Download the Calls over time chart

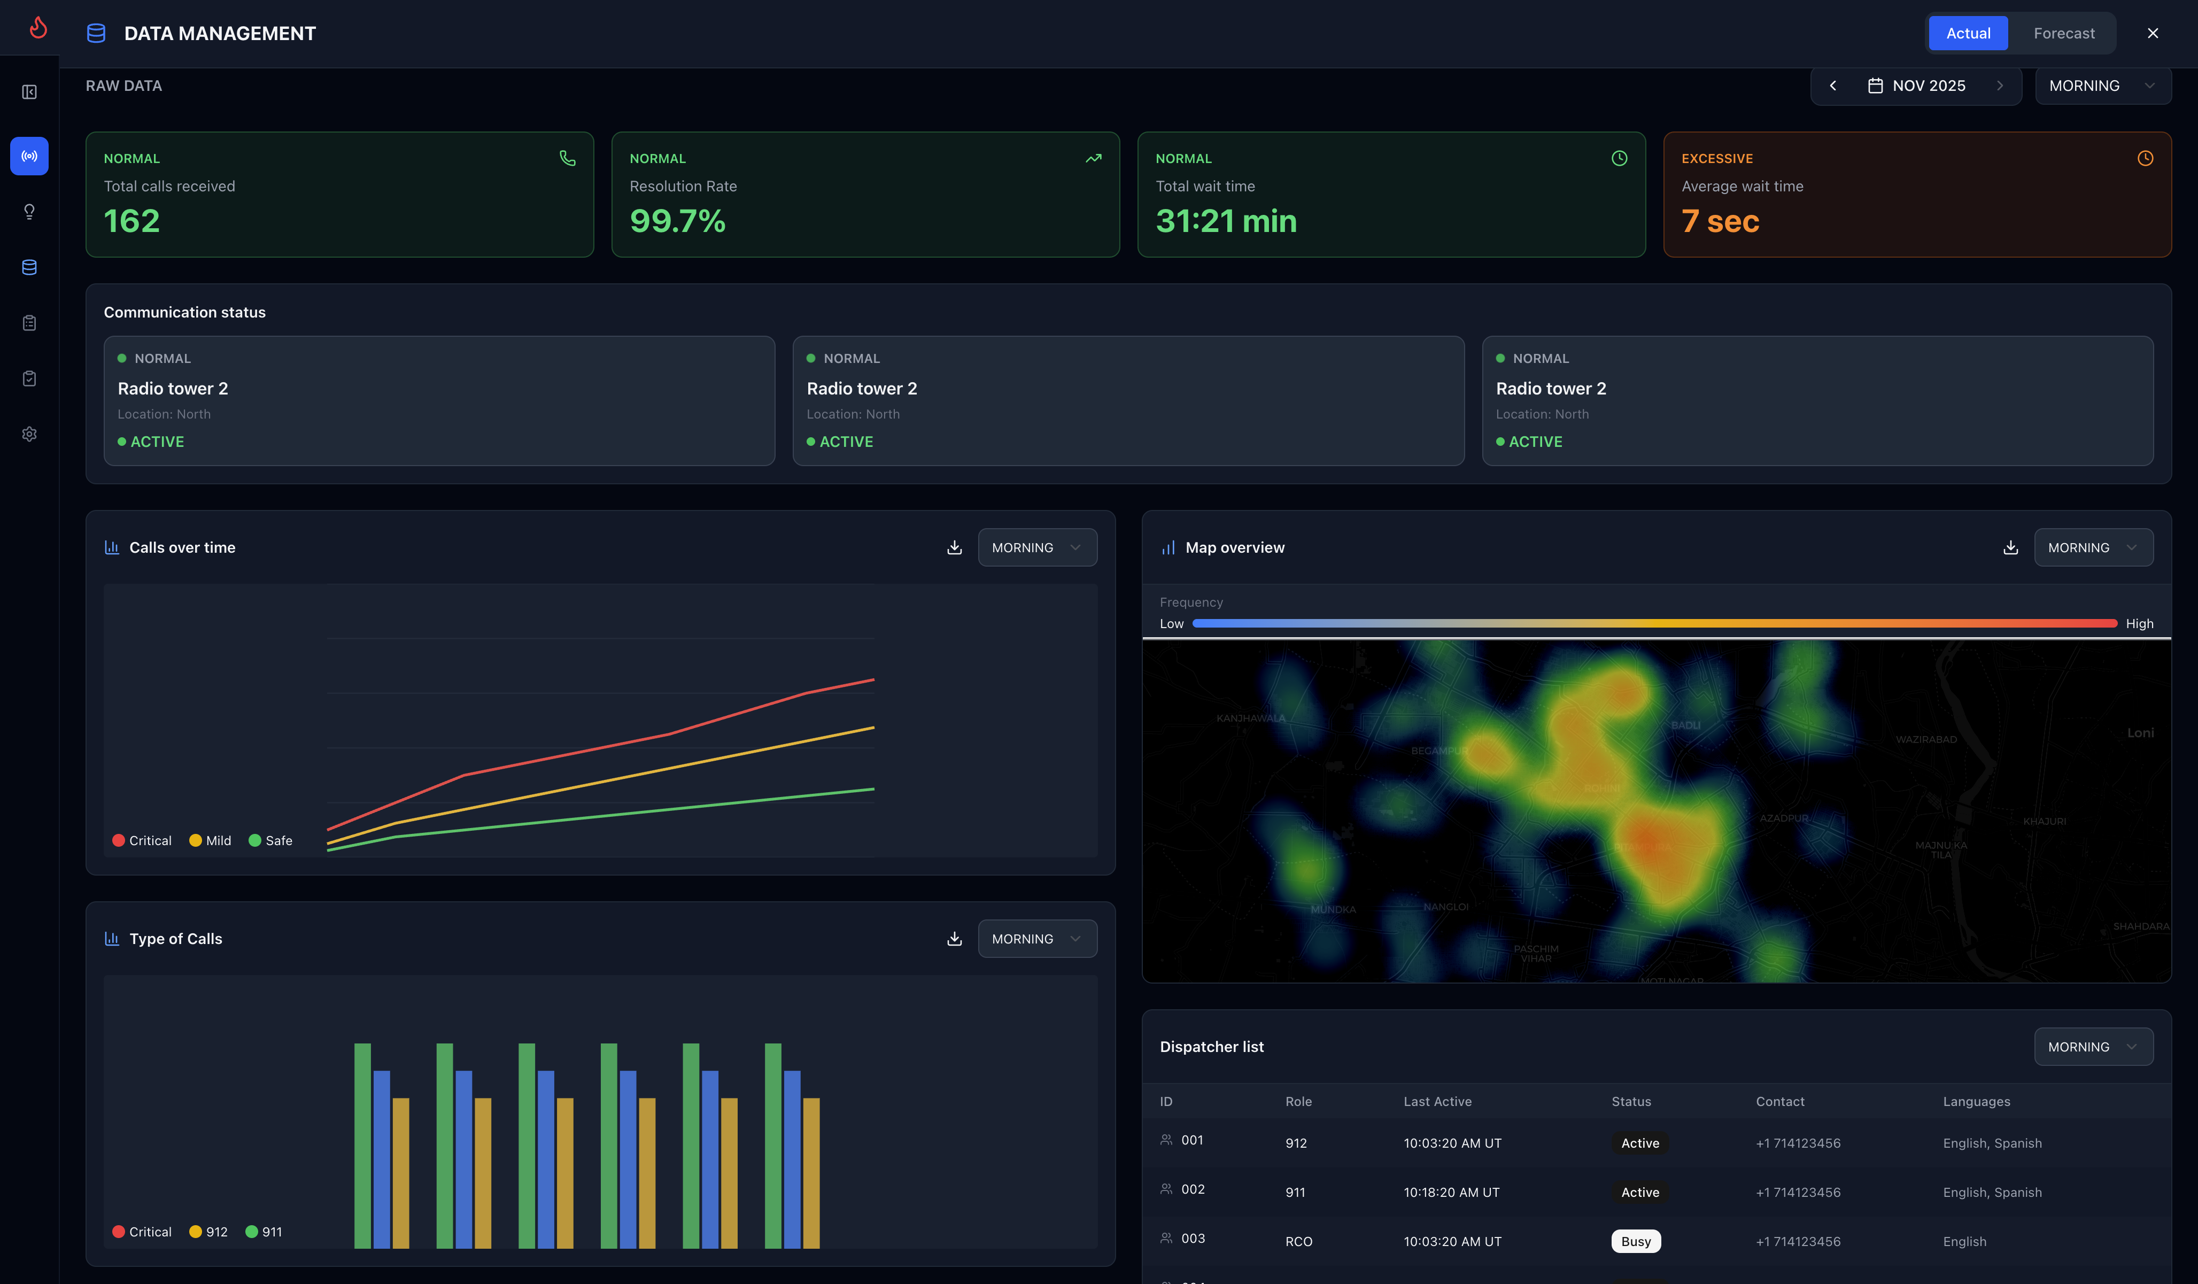[954, 548]
